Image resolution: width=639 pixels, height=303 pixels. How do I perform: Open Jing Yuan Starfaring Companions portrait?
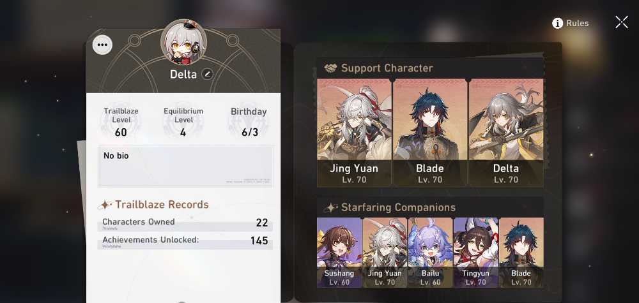pos(385,253)
